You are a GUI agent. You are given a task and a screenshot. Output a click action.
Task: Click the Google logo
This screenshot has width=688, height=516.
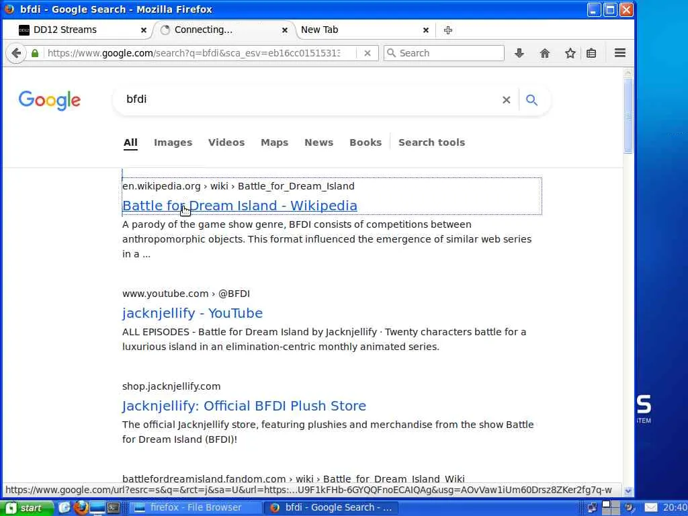click(49, 101)
